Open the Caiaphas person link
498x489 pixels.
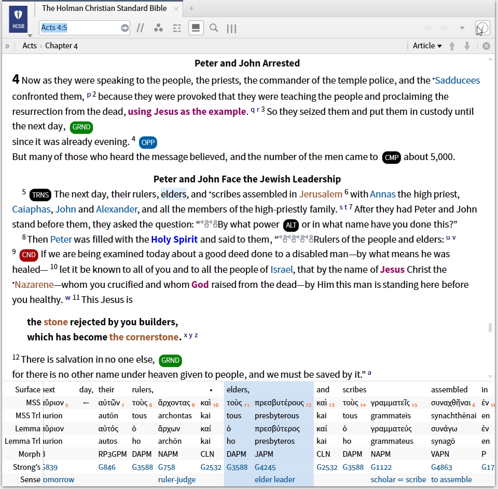coord(31,209)
